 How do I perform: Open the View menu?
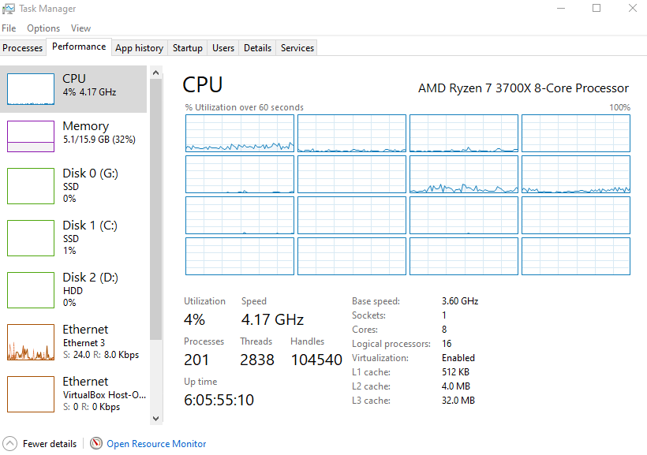point(80,28)
